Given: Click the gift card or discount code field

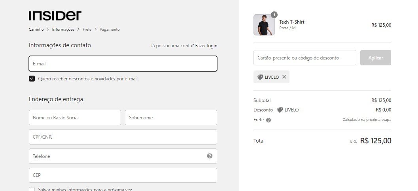Looking at the screenshot, I should tap(305, 57).
